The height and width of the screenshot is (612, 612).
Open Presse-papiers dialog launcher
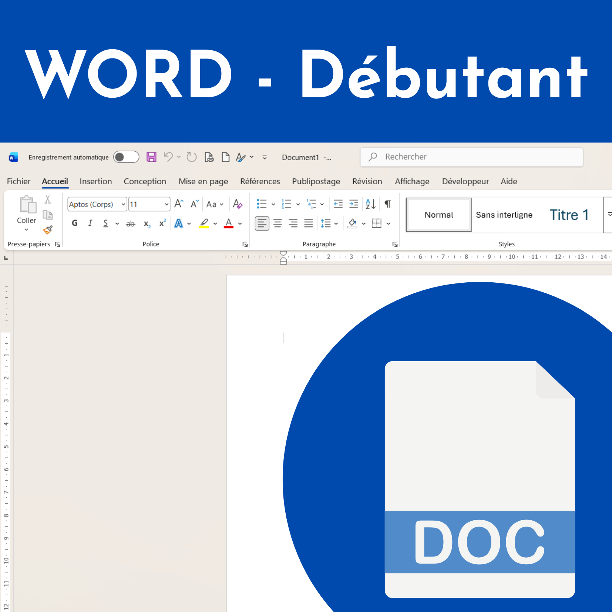coord(58,244)
